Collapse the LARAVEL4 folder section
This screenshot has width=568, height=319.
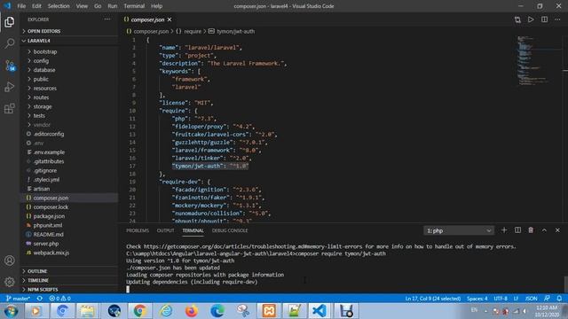[69, 41]
